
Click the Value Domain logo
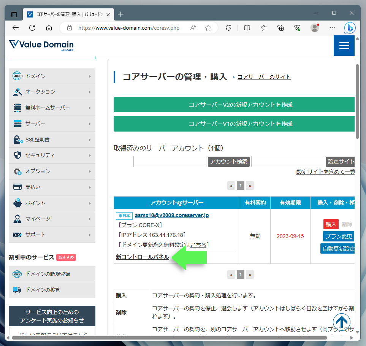[41, 45]
